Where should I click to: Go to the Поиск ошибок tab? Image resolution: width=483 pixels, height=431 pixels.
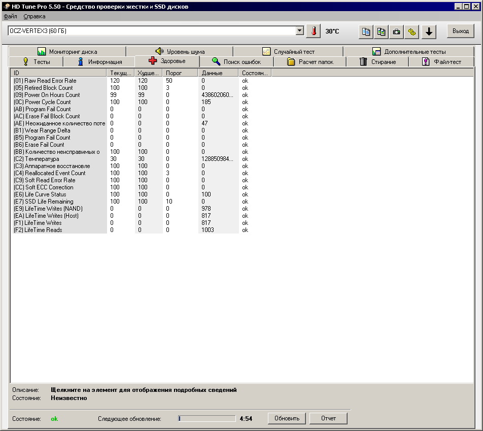[x=236, y=61]
